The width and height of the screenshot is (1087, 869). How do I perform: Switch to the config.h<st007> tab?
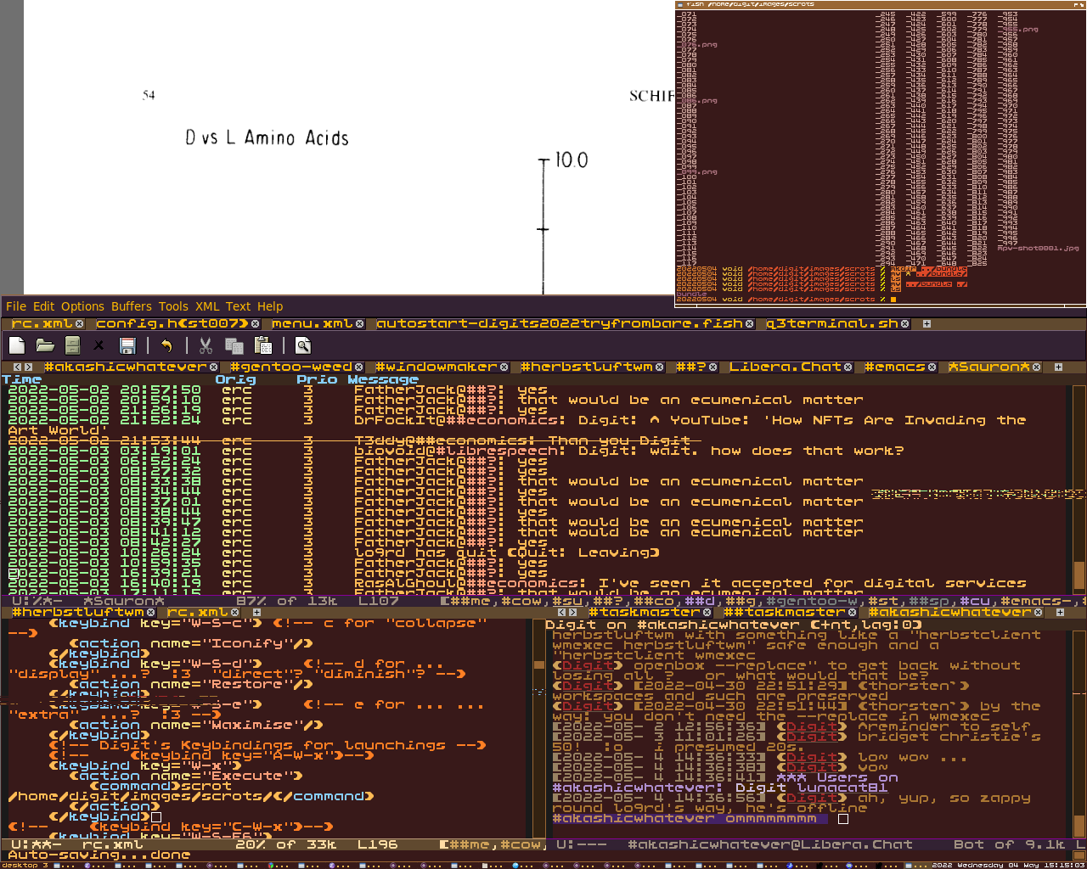click(171, 324)
